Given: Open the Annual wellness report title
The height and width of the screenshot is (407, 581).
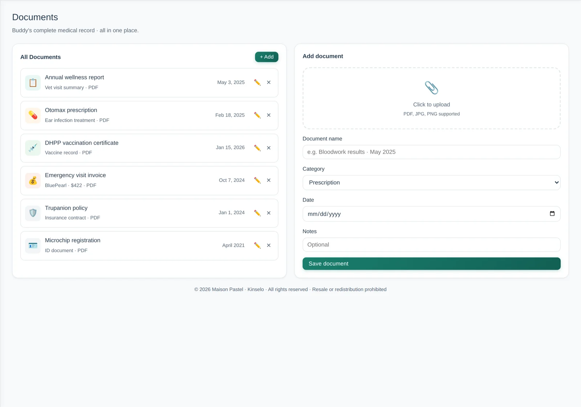Looking at the screenshot, I should 74,78.
